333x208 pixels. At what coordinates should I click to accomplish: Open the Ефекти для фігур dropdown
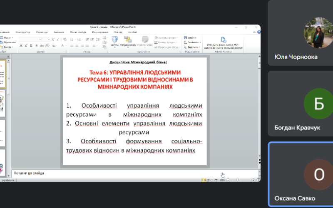[x=168, y=47]
